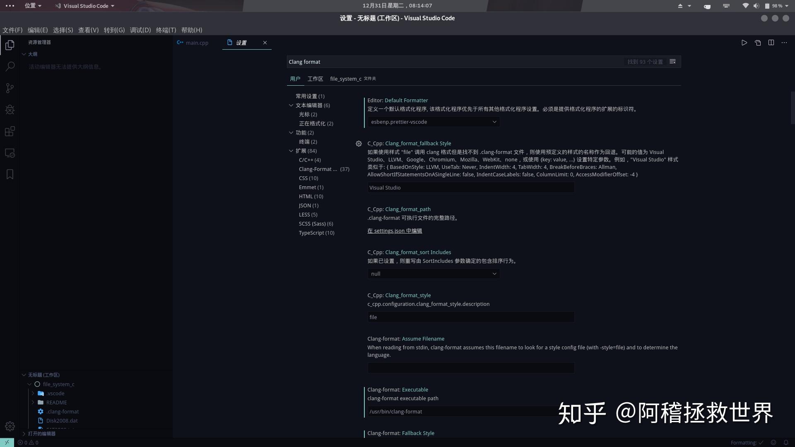Open the .clang-format file in explorer

pos(63,411)
